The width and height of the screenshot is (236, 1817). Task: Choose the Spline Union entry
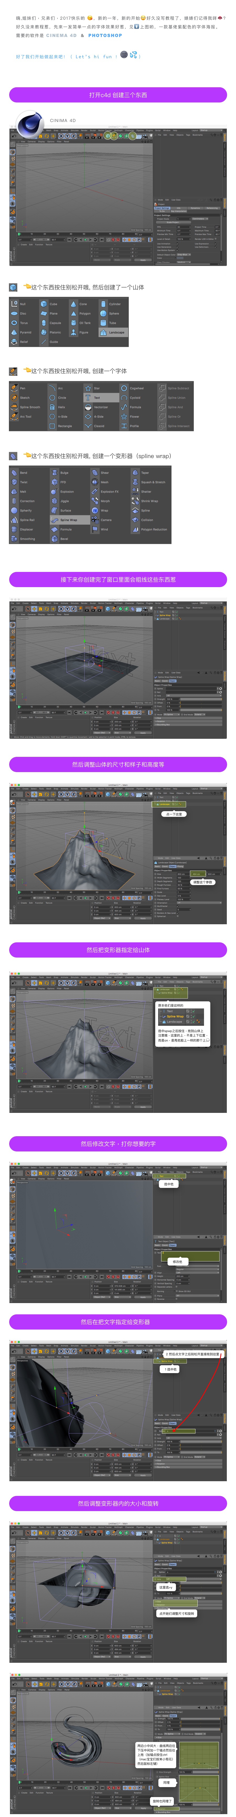(x=177, y=398)
